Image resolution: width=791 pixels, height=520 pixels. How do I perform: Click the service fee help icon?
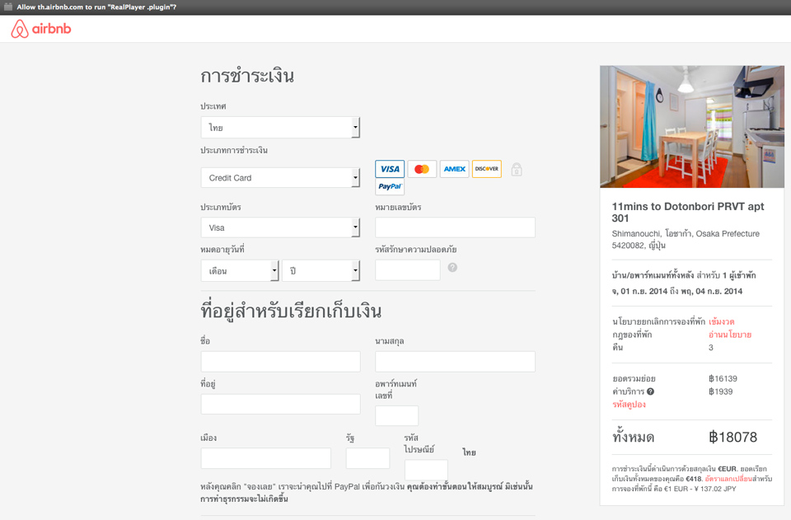point(650,391)
